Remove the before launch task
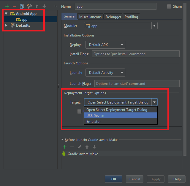The height and width of the screenshot is (186, 190). [72, 147]
